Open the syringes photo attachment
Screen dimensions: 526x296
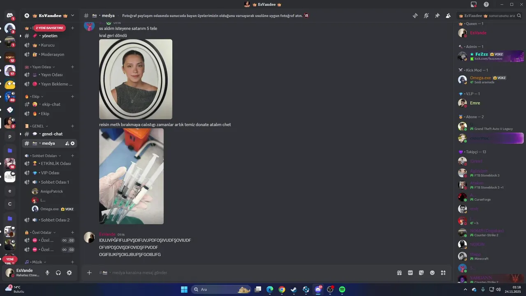pos(131,176)
